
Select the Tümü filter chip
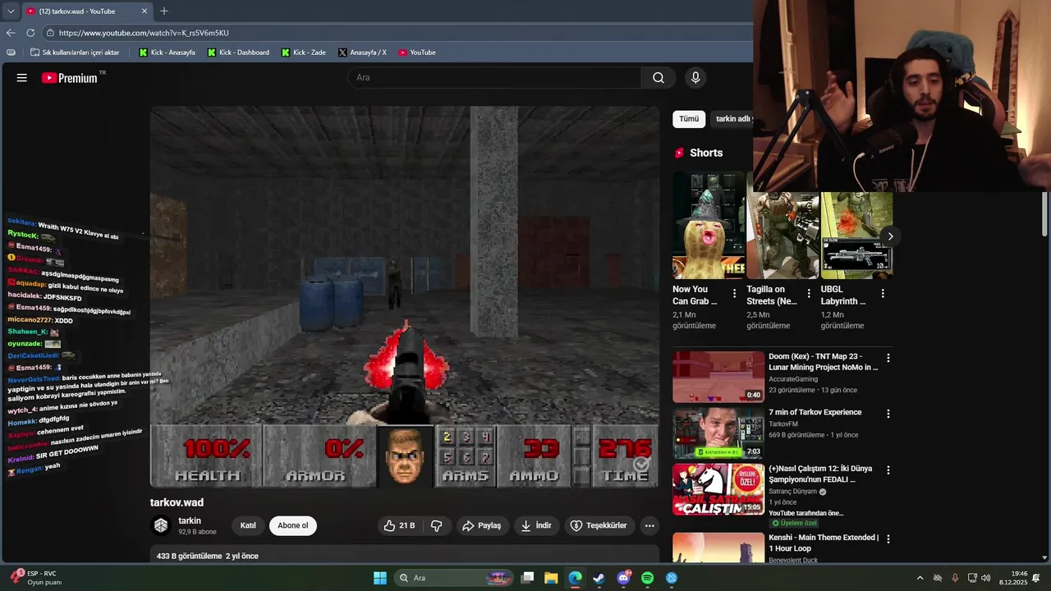689,119
